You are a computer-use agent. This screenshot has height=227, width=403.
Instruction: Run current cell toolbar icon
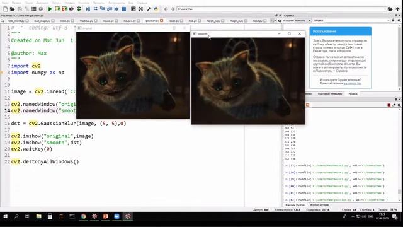pos(57,9)
